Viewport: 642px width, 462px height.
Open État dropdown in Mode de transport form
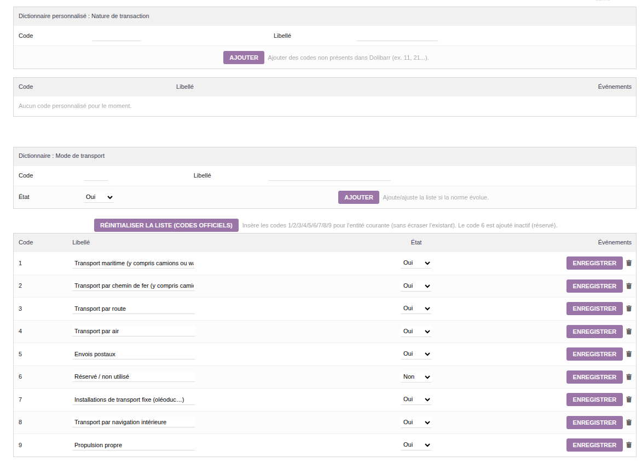[99, 197]
